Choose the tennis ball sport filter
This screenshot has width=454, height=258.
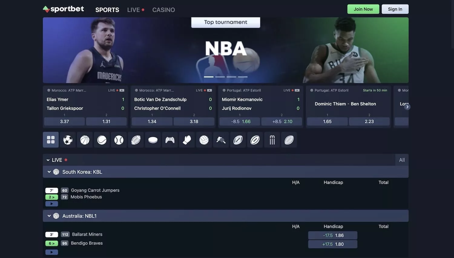(102, 140)
